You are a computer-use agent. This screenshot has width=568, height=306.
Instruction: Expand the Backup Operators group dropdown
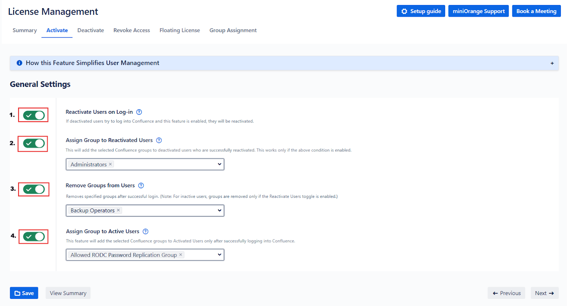219,210
